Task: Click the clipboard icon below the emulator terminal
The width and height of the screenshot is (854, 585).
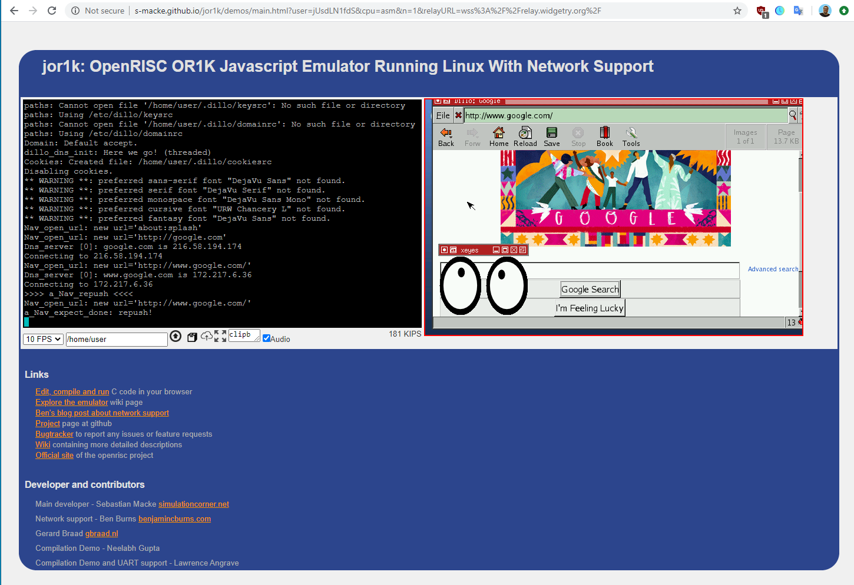Action: [191, 337]
